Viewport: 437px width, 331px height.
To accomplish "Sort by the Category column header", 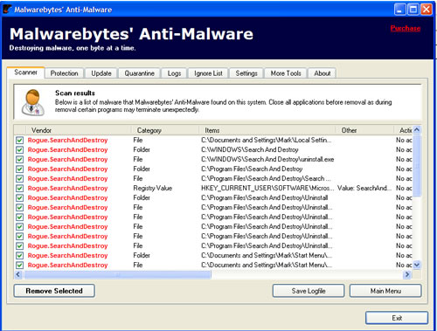I will pos(165,130).
